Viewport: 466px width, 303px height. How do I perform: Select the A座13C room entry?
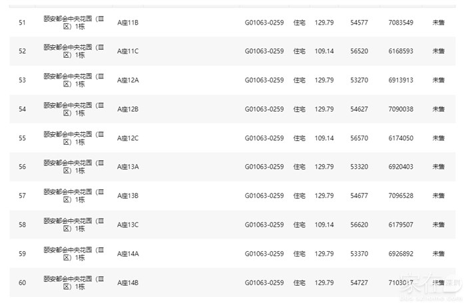tap(127, 225)
